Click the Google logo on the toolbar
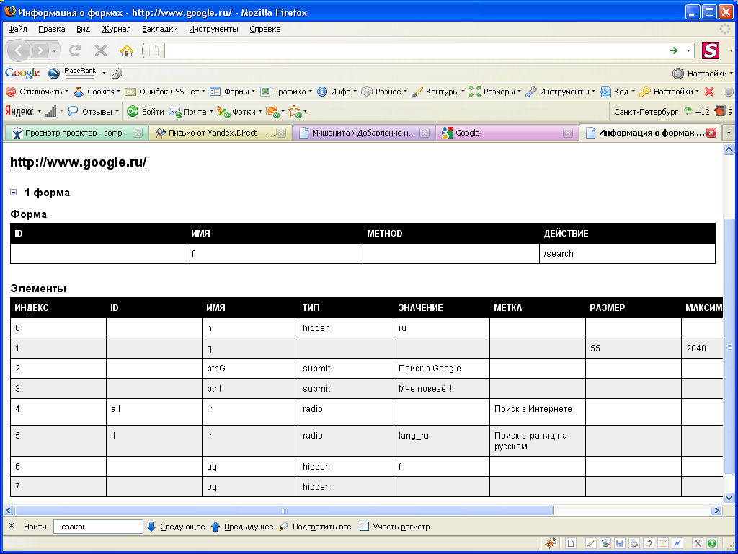738x554 pixels. coord(22,73)
